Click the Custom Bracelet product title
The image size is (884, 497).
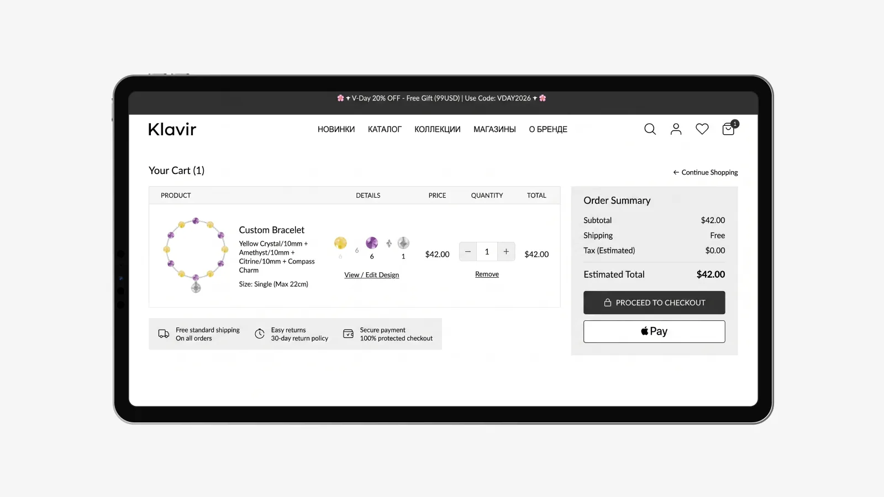click(x=271, y=230)
